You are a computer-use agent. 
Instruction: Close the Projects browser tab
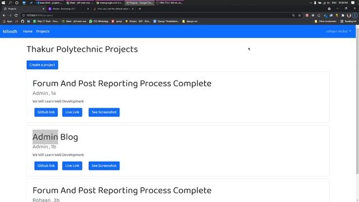tap(43, 9)
